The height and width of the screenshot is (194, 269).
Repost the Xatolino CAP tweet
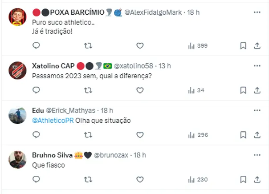(88, 90)
